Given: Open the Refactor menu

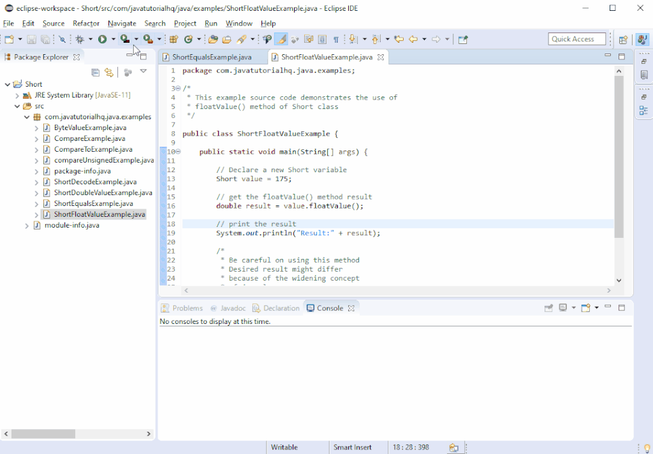Looking at the screenshot, I should point(85,23).
